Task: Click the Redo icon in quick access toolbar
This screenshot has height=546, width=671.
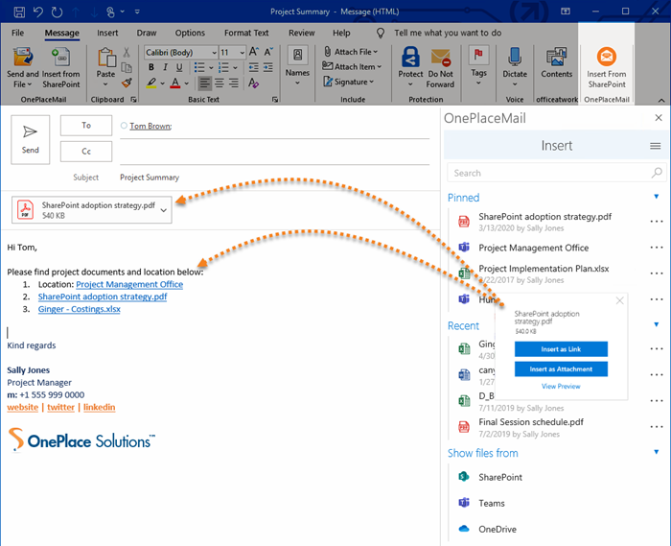Action: [x=57, y=12]
